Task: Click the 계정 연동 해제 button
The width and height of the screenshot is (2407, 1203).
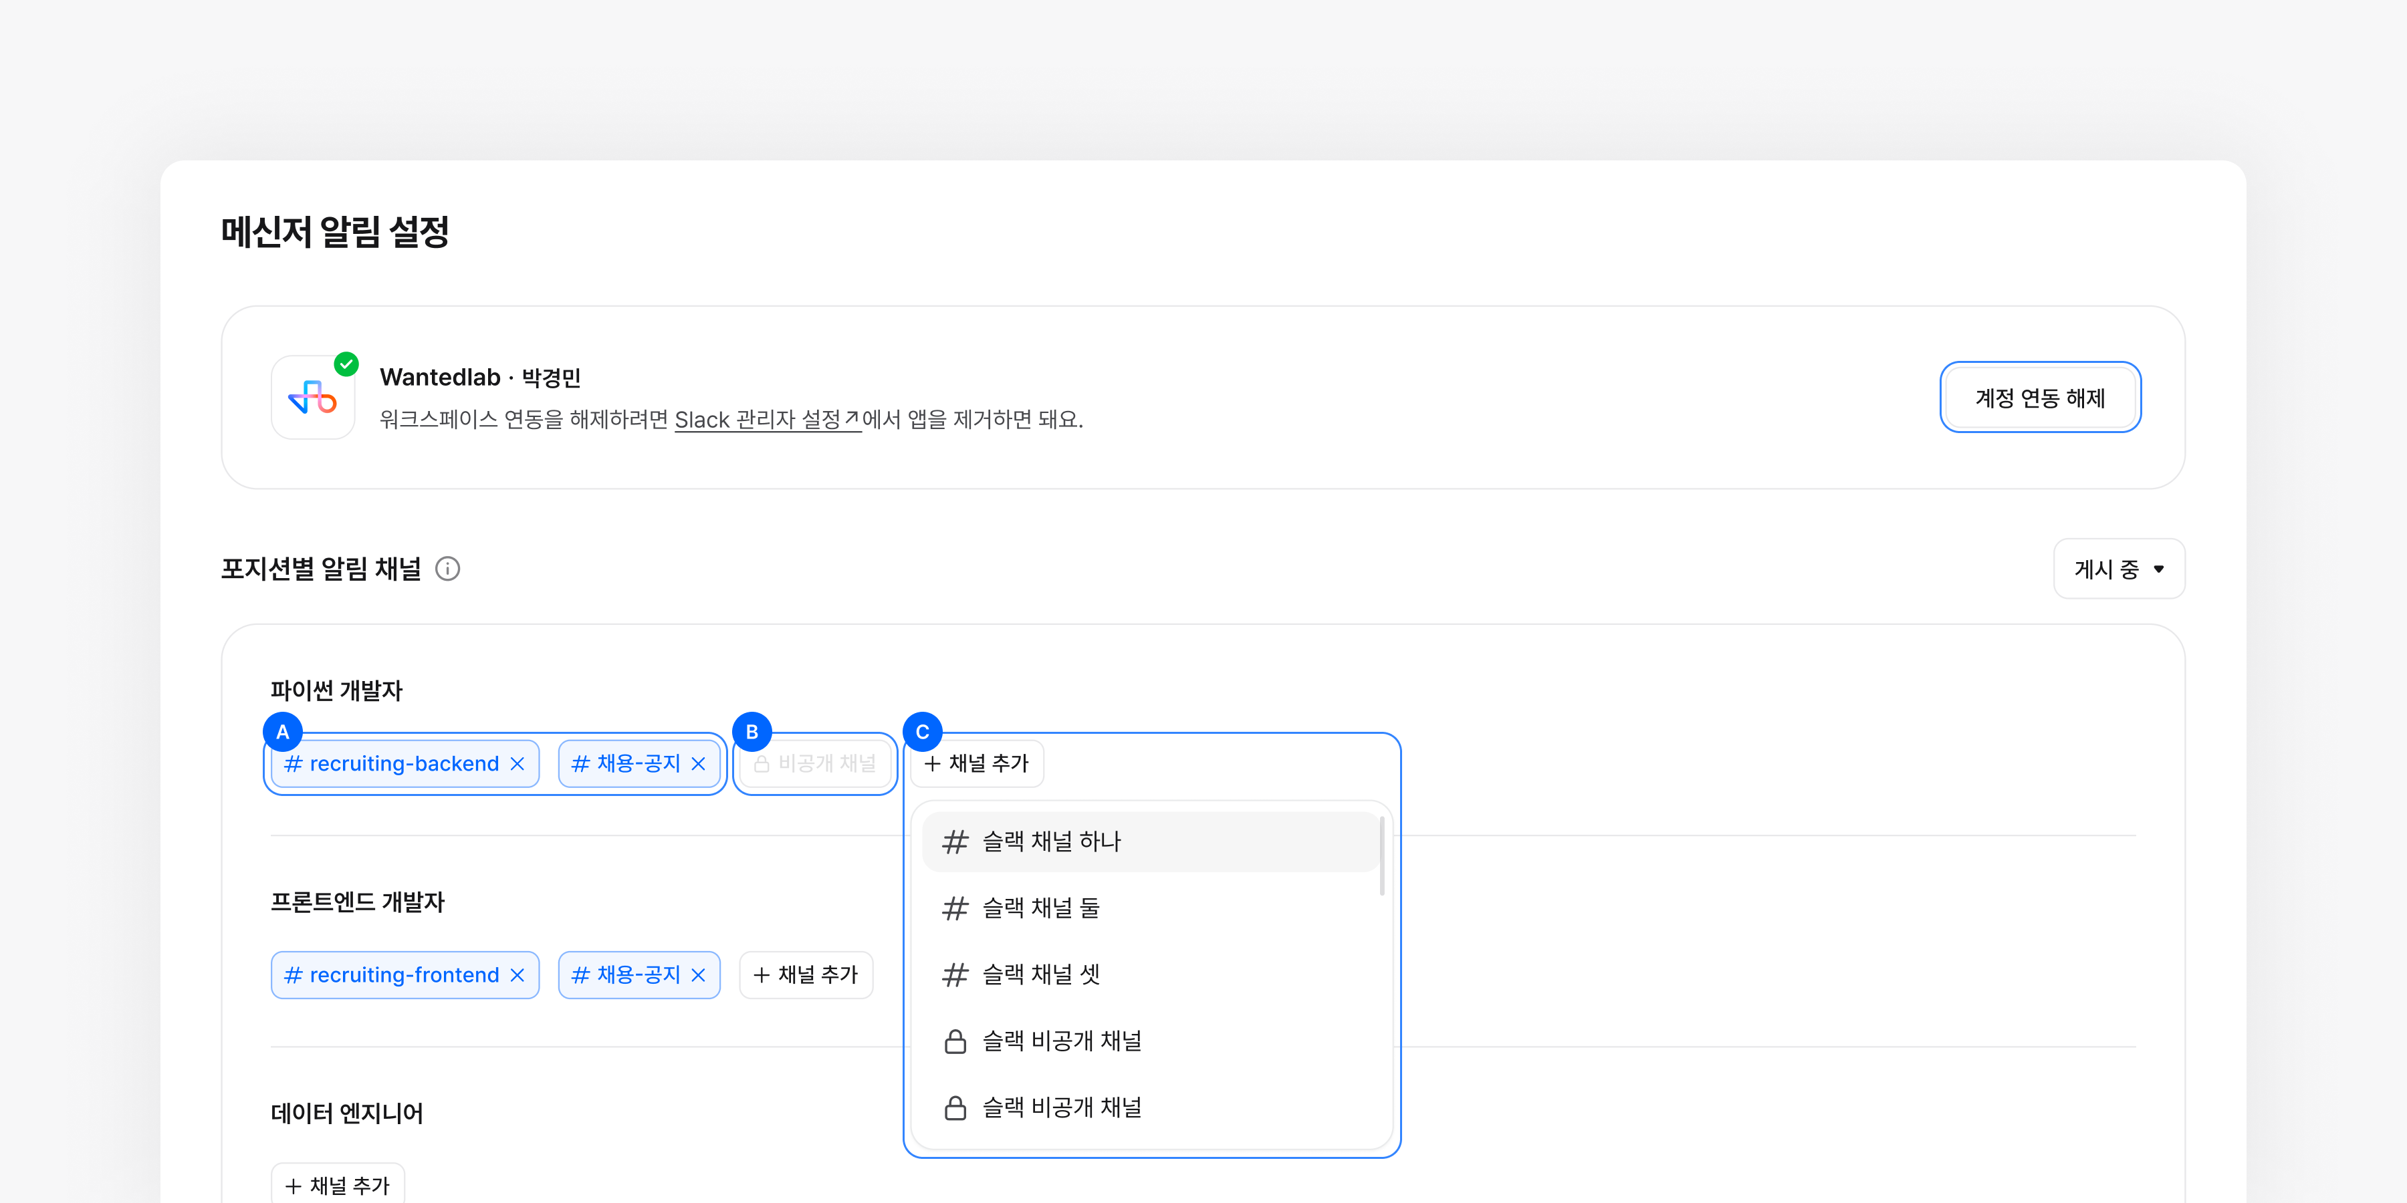Action: point(2040,398)
